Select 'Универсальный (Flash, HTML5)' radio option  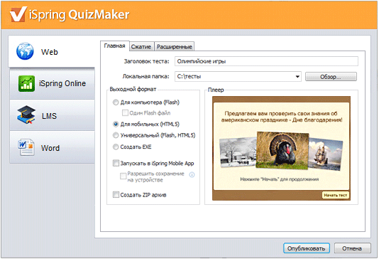tap(116, 135)
